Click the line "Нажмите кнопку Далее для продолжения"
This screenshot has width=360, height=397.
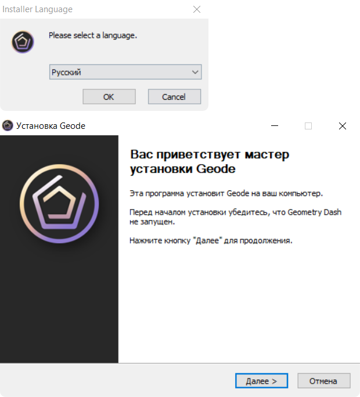point(211,240)
